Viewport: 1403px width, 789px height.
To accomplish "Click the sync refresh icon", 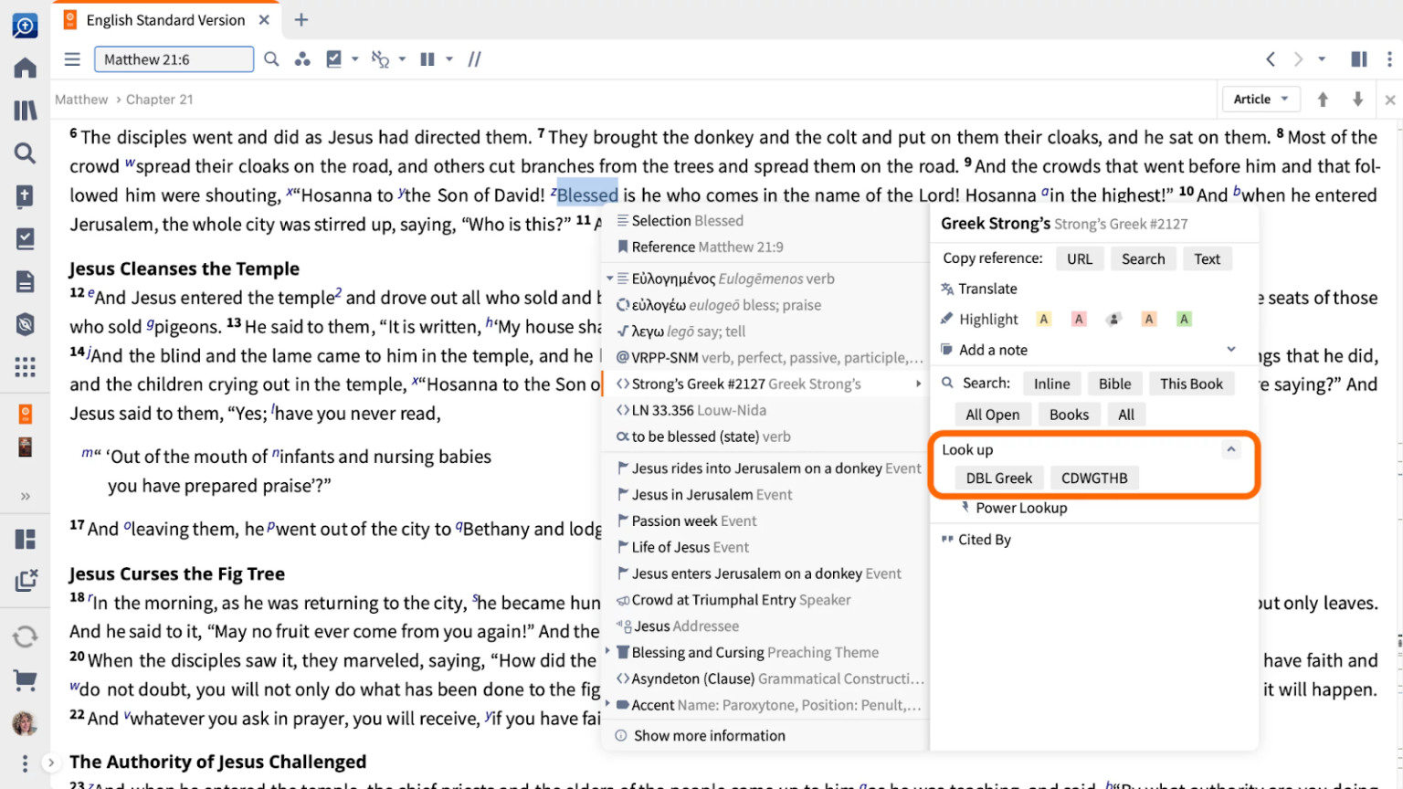I will 25,636.
